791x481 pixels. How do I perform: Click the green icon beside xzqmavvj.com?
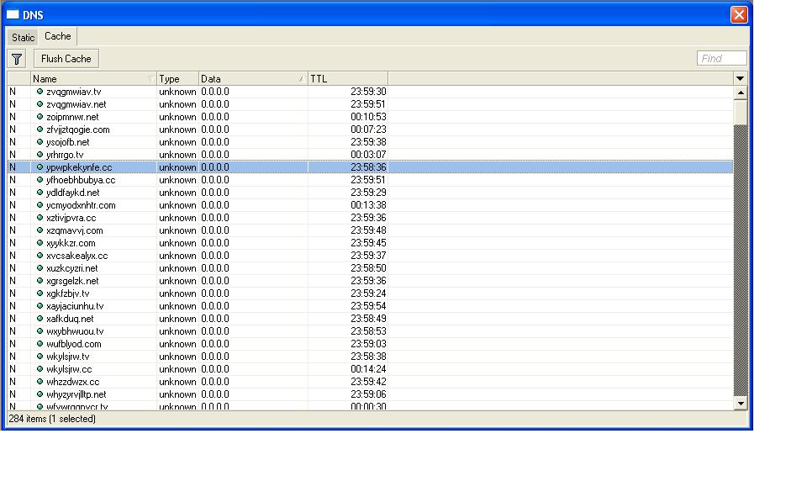(40, 230)
